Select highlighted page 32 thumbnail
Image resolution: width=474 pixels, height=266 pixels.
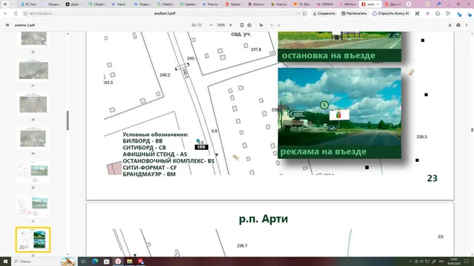pos(33,239)
